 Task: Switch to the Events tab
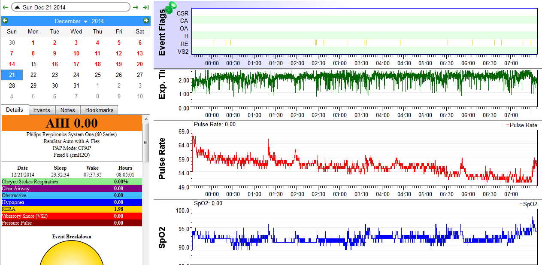(42, 110)
